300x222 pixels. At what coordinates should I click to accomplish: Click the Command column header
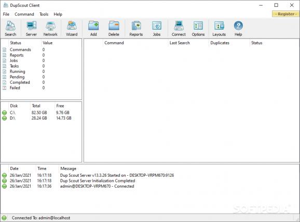pos(114,43)
